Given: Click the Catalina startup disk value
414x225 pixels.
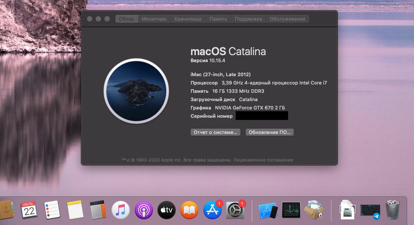Looking at the screenshot, I should (248, 99).
